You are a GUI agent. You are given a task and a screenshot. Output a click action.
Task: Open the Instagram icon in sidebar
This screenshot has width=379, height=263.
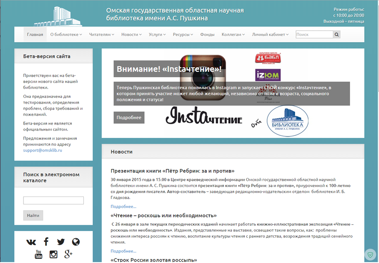(x=53, y=254)
